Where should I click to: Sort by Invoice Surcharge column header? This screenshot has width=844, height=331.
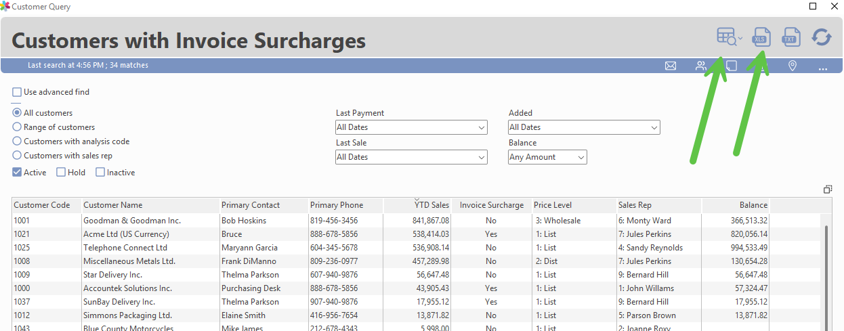tap(492, 205)
